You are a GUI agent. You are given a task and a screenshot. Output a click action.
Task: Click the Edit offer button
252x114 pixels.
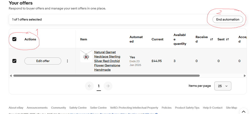tap(43, 61)
